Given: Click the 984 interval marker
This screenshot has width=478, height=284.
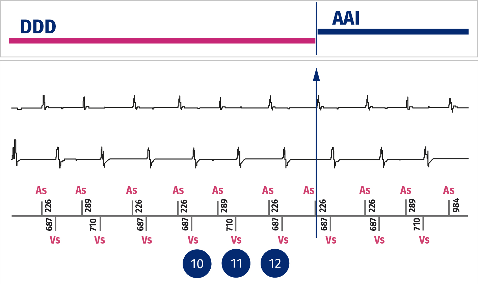Looking at the screenshot, I should pos(456,205).
